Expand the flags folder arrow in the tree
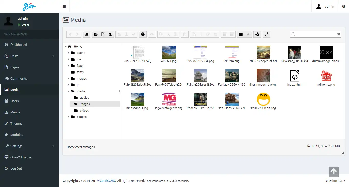Image resolution: width=349 pixels, height=187 pixels. [x=69, y=66]
